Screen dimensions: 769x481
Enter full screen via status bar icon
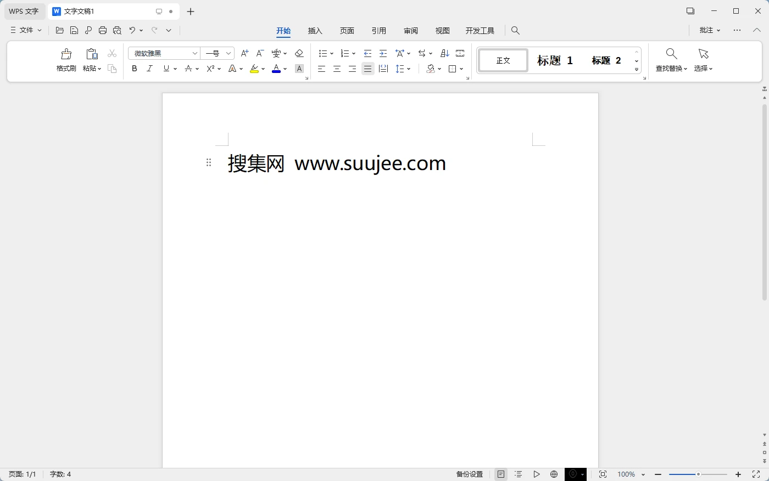[x=756, y=474]
